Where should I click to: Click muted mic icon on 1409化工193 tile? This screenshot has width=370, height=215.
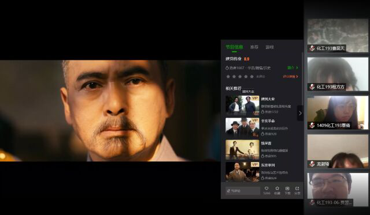coord(312,126)
